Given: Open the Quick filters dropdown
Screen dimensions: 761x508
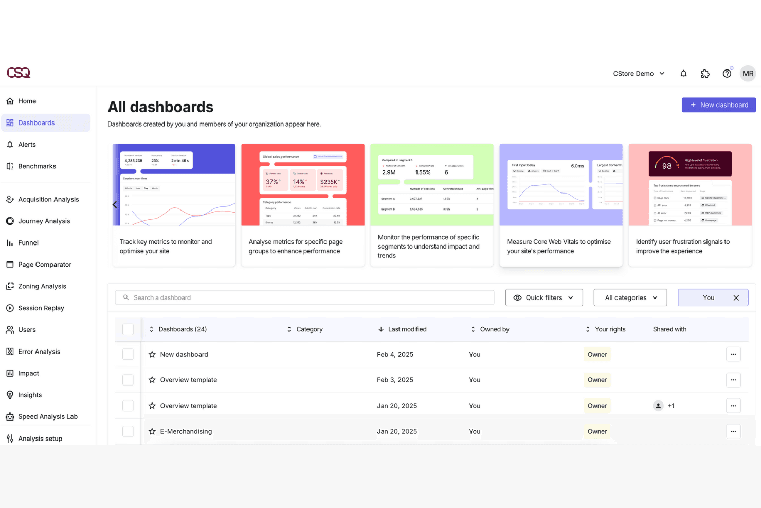Looking at the screenshot, I should point(544,297).
